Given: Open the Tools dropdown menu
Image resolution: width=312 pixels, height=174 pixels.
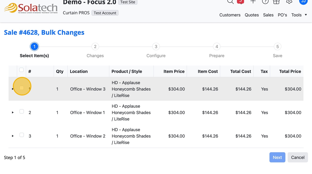Looking at the screenshot, I should coord(299,15).
